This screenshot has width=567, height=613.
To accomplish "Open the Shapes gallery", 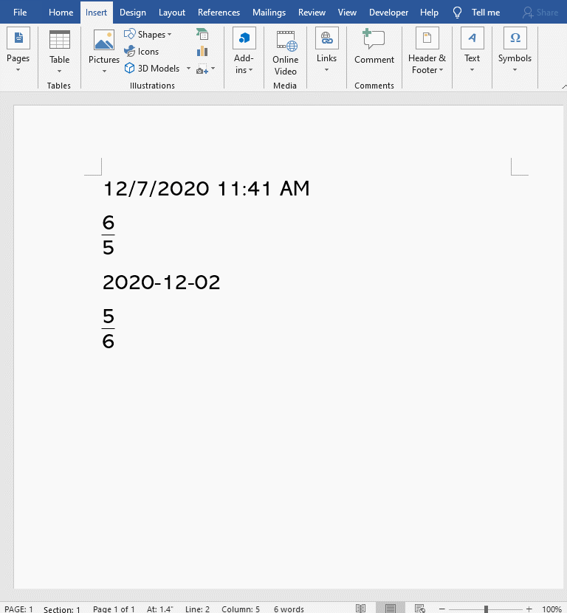I will pos(148,35).
